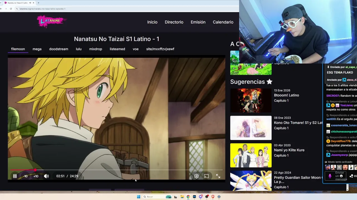Open Kono Oto Tomare! title link
Viewport: 357px width, 200px height.
point(298,122)
